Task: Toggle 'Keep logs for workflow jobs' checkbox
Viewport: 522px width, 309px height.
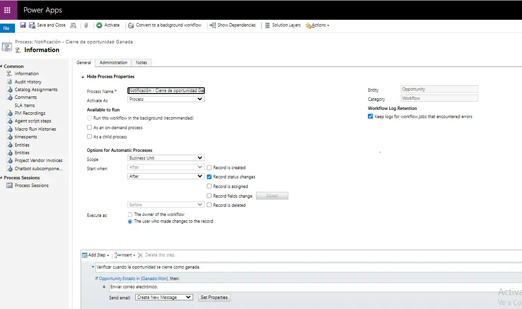Action: 370,117
